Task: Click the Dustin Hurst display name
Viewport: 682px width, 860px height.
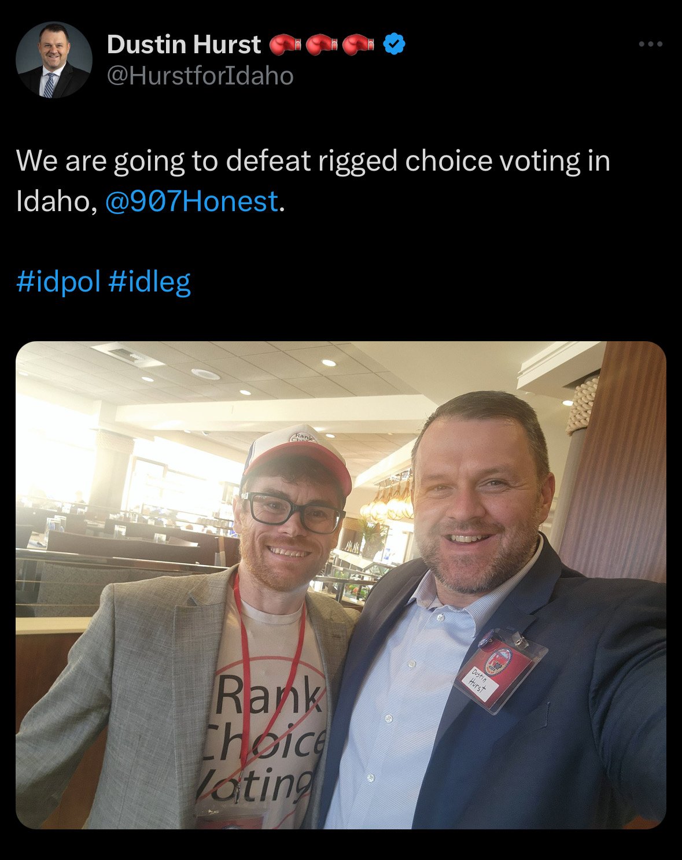Action: pos(184,45)
